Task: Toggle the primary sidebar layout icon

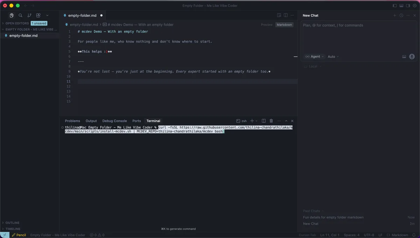Action: 395,6
